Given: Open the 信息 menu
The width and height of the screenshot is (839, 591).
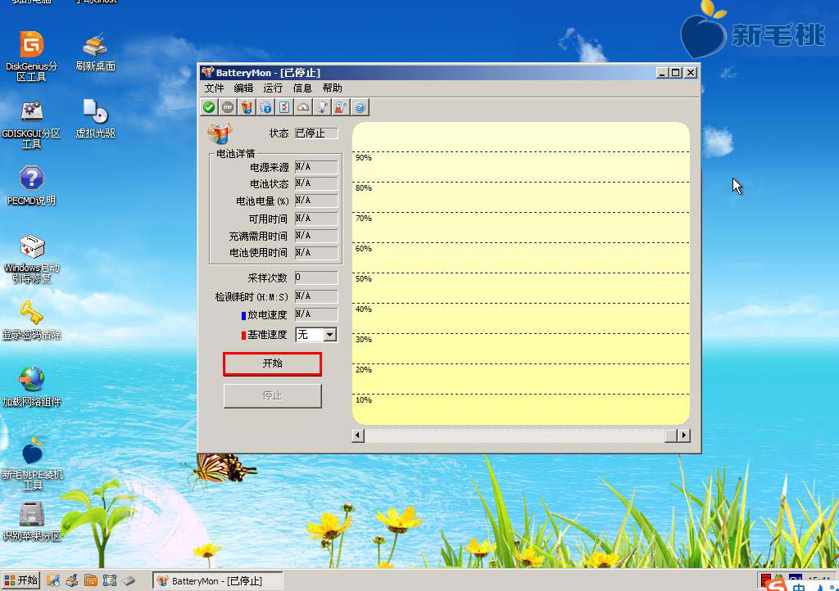Looking at the screenshot, I should (302, 88).
